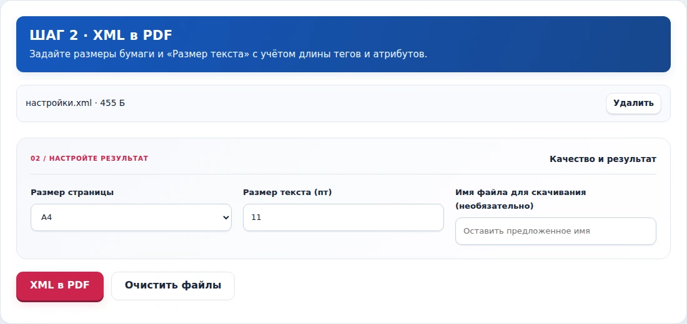Click the banner subtitle about Размер текста
This screenshot has width=687, height=324.
click(228, 55)
